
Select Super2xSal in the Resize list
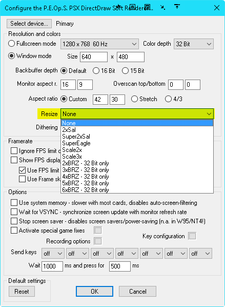click(137, 137)
